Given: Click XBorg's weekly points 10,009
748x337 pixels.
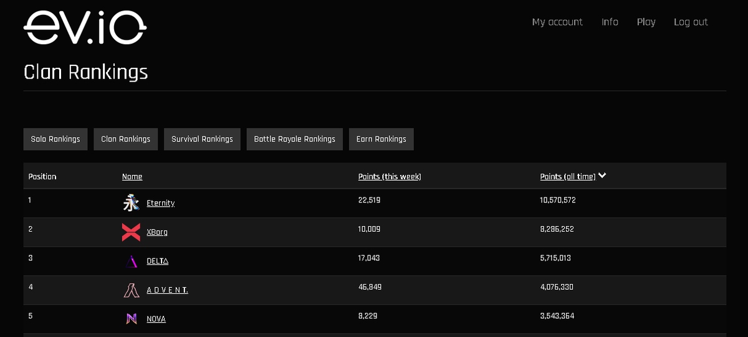Looking at the screenshot, I should click(x=370, y=229).
